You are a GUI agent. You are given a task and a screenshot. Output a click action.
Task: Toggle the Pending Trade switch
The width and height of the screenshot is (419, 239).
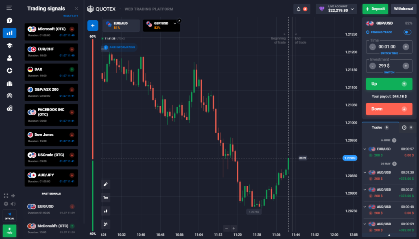pos(407,32)
